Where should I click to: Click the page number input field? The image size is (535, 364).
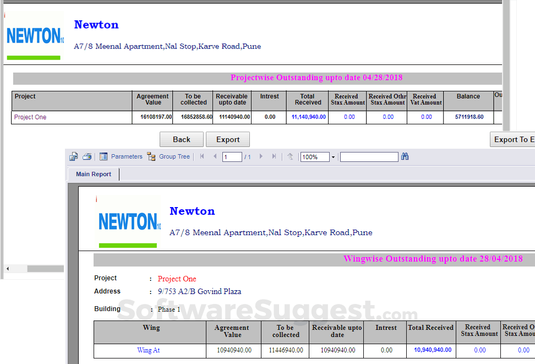(x=232, y=156)
